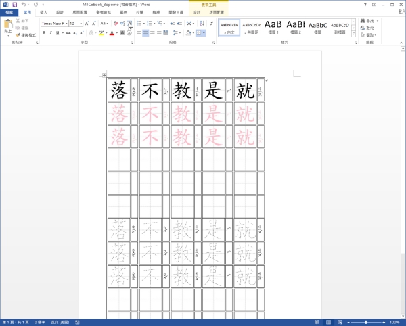
Task: Show or hide paragraph marks
Action: click(212, 24)
